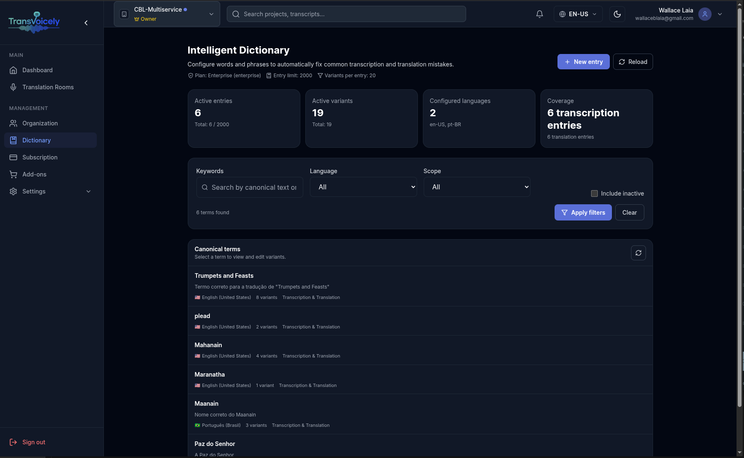Image resolution: width=744 pixels, height=458 pixels.
Task: Select the Mahanain term
Action: pos(420,350)
